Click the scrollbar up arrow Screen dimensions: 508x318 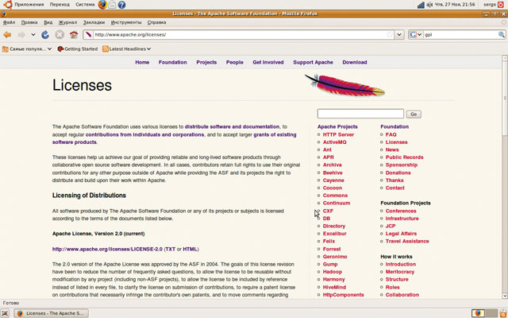coord(505,58)
